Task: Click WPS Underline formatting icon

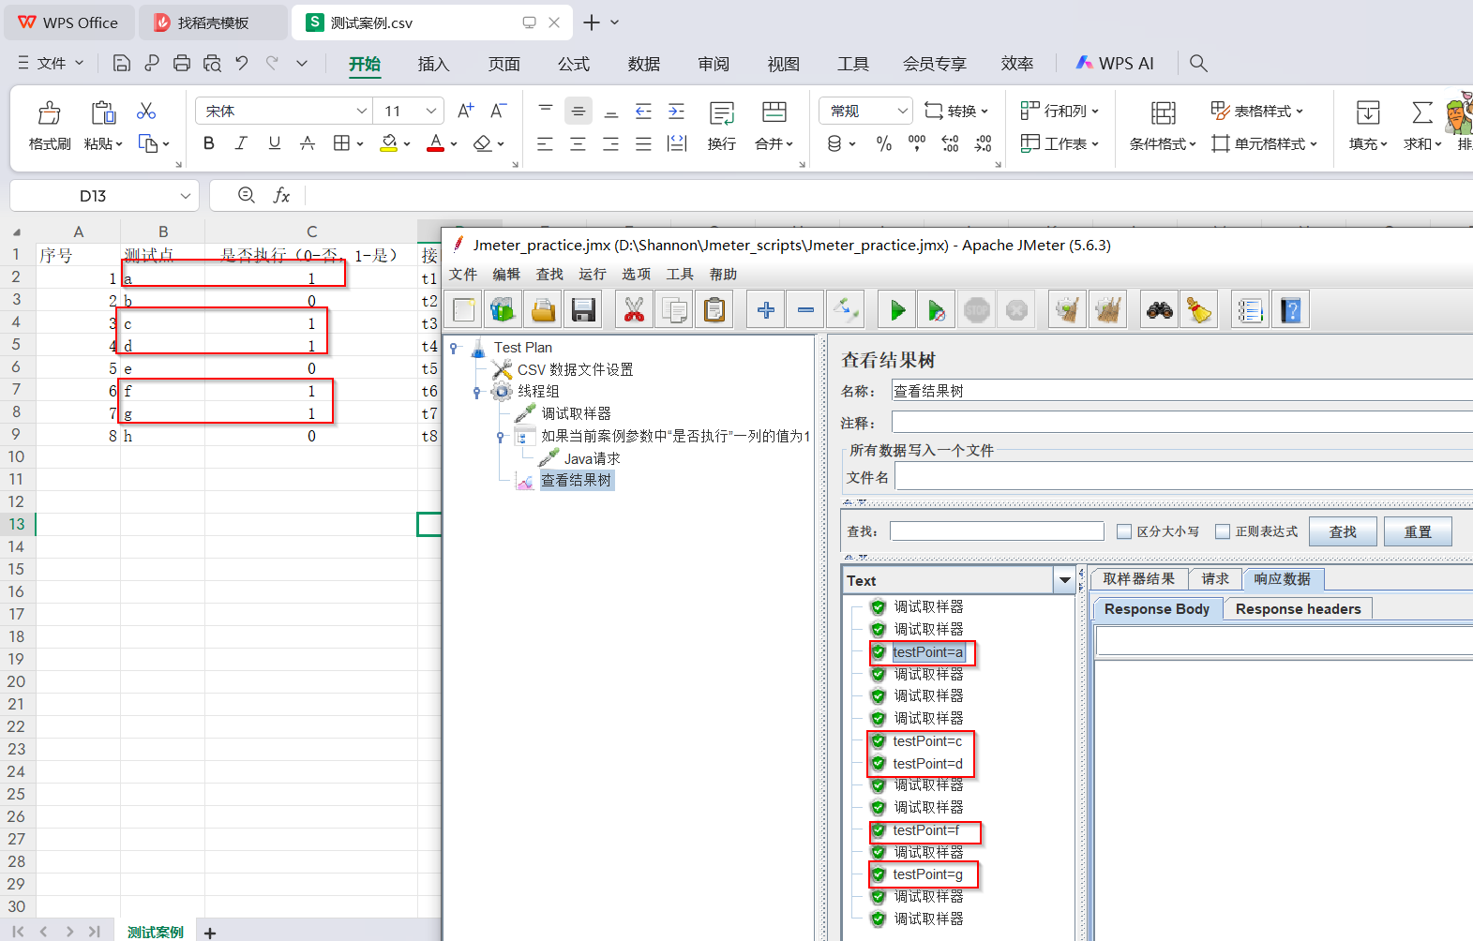Action: (x=274, y=143)
